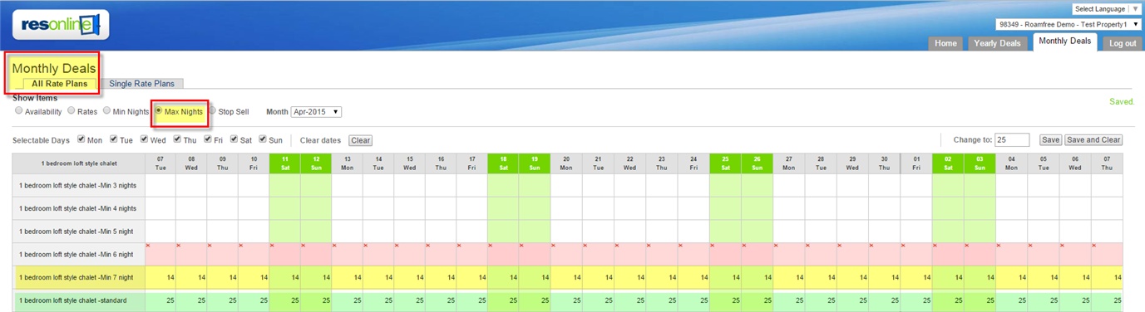The image size is (1145, 312).
Task: Click Save and Clear button
Action: [1093, 140]
